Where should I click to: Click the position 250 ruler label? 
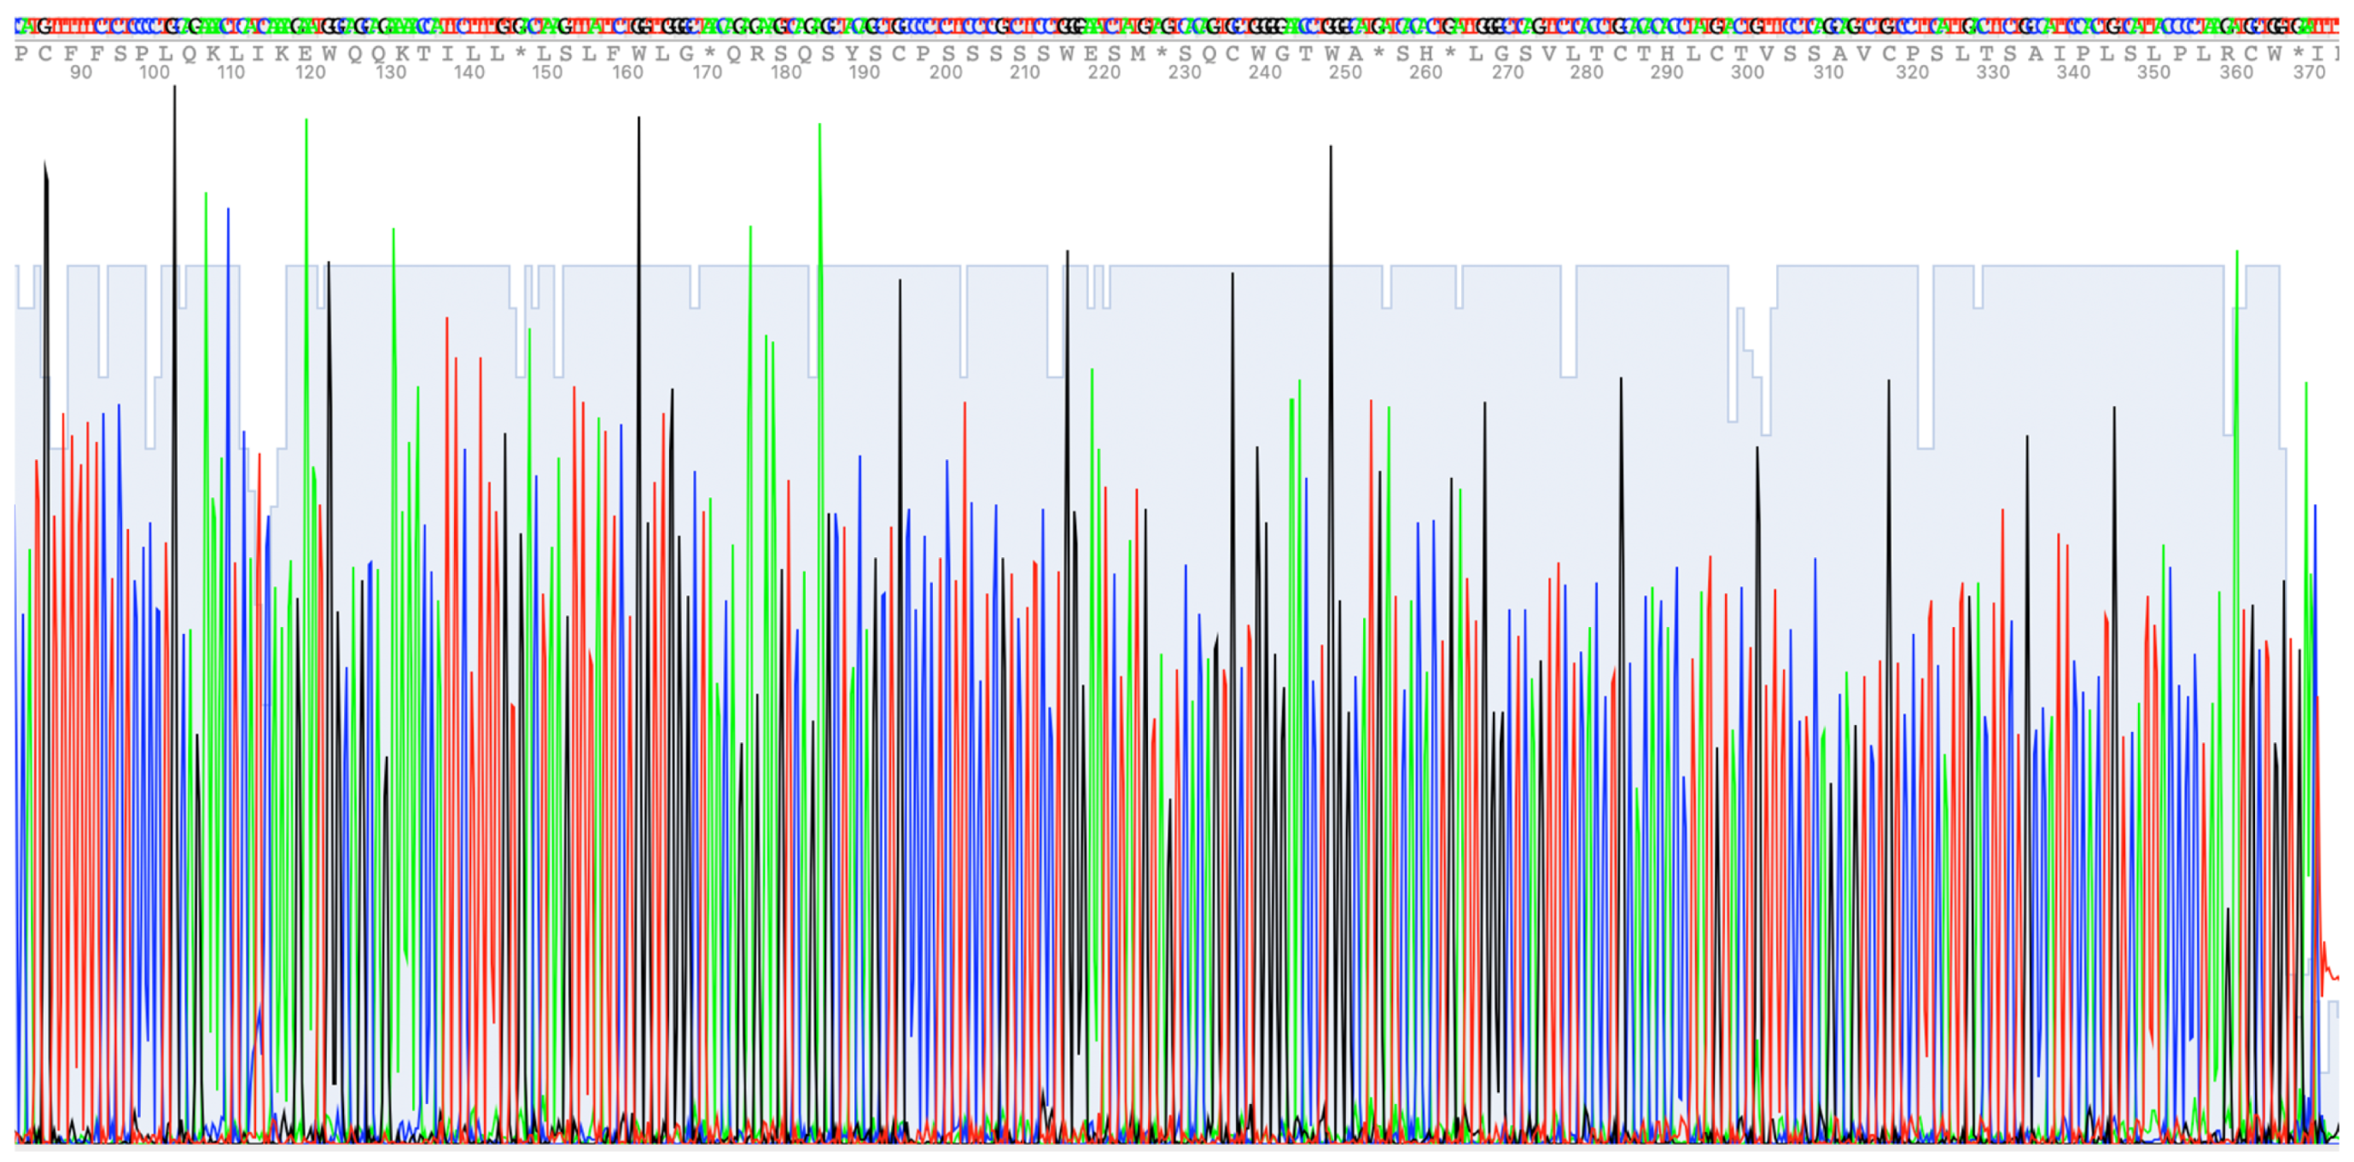click(x=1344, y=73)
